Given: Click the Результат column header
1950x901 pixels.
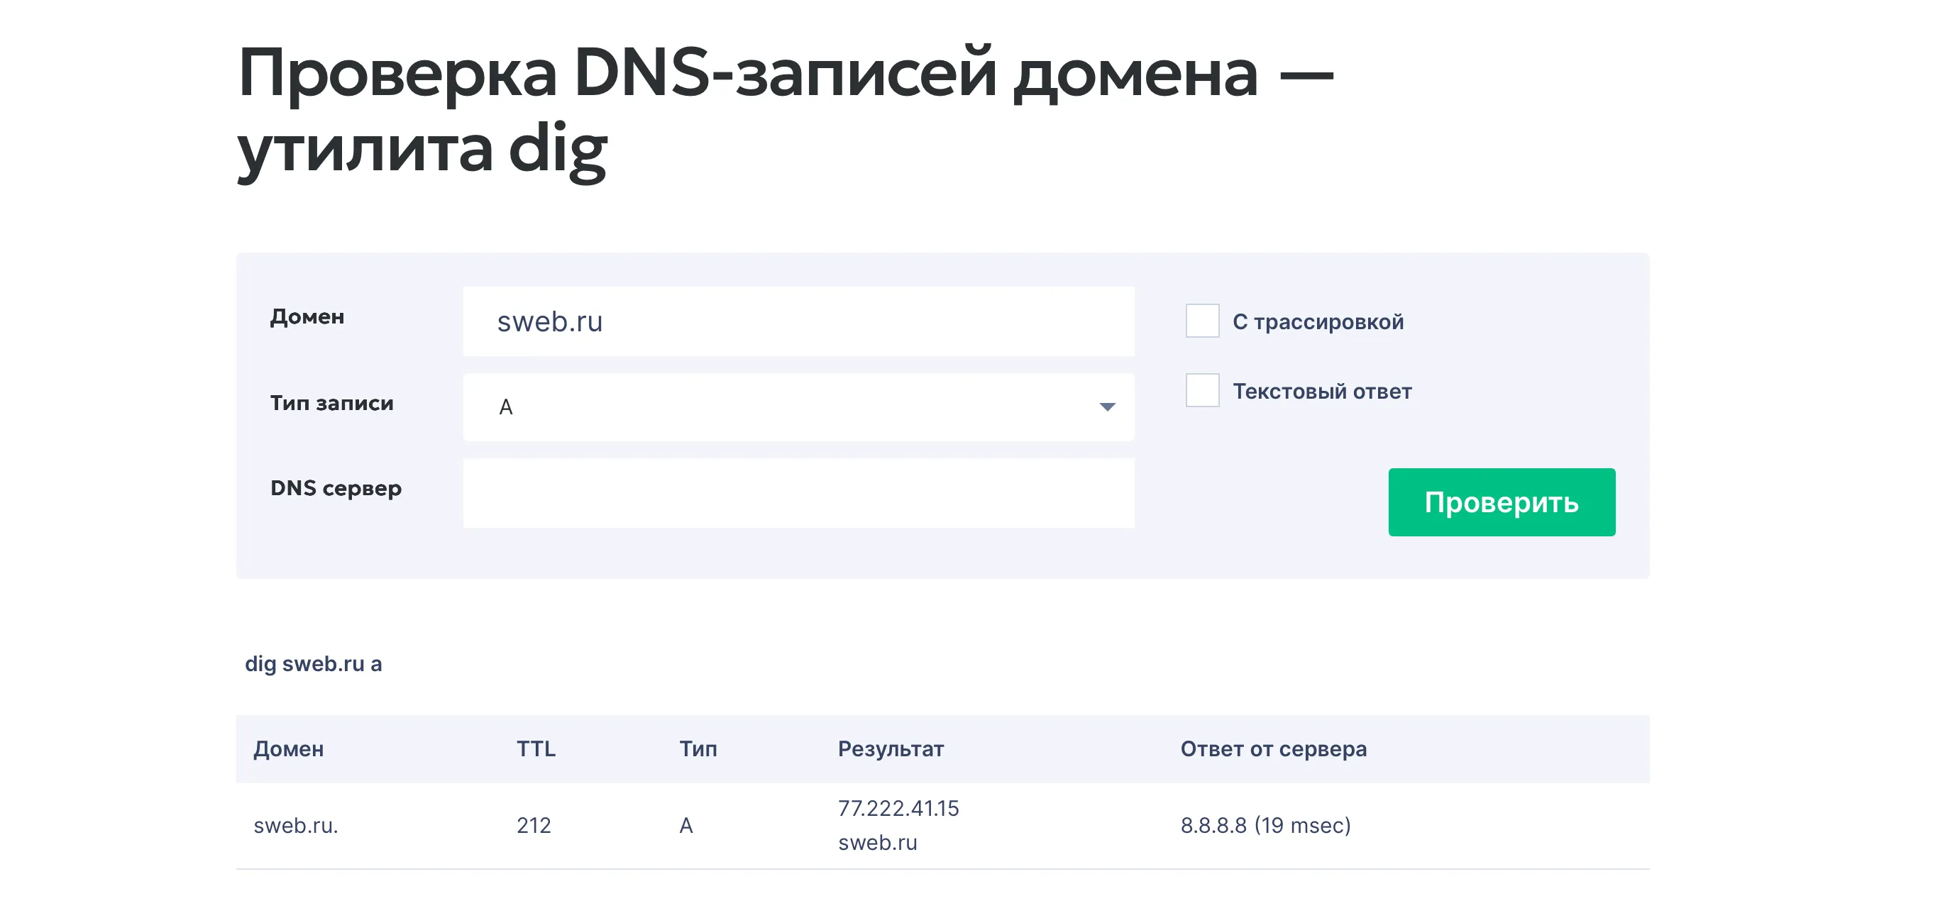Looking at the screenshot, I should (891, 749).
